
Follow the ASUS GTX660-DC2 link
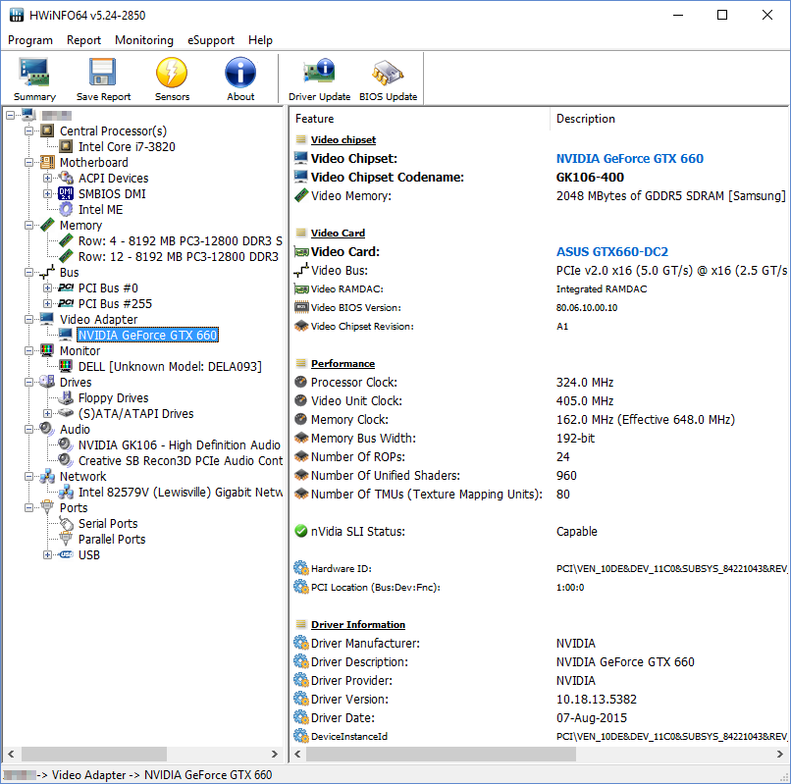[x=612, y=252]
